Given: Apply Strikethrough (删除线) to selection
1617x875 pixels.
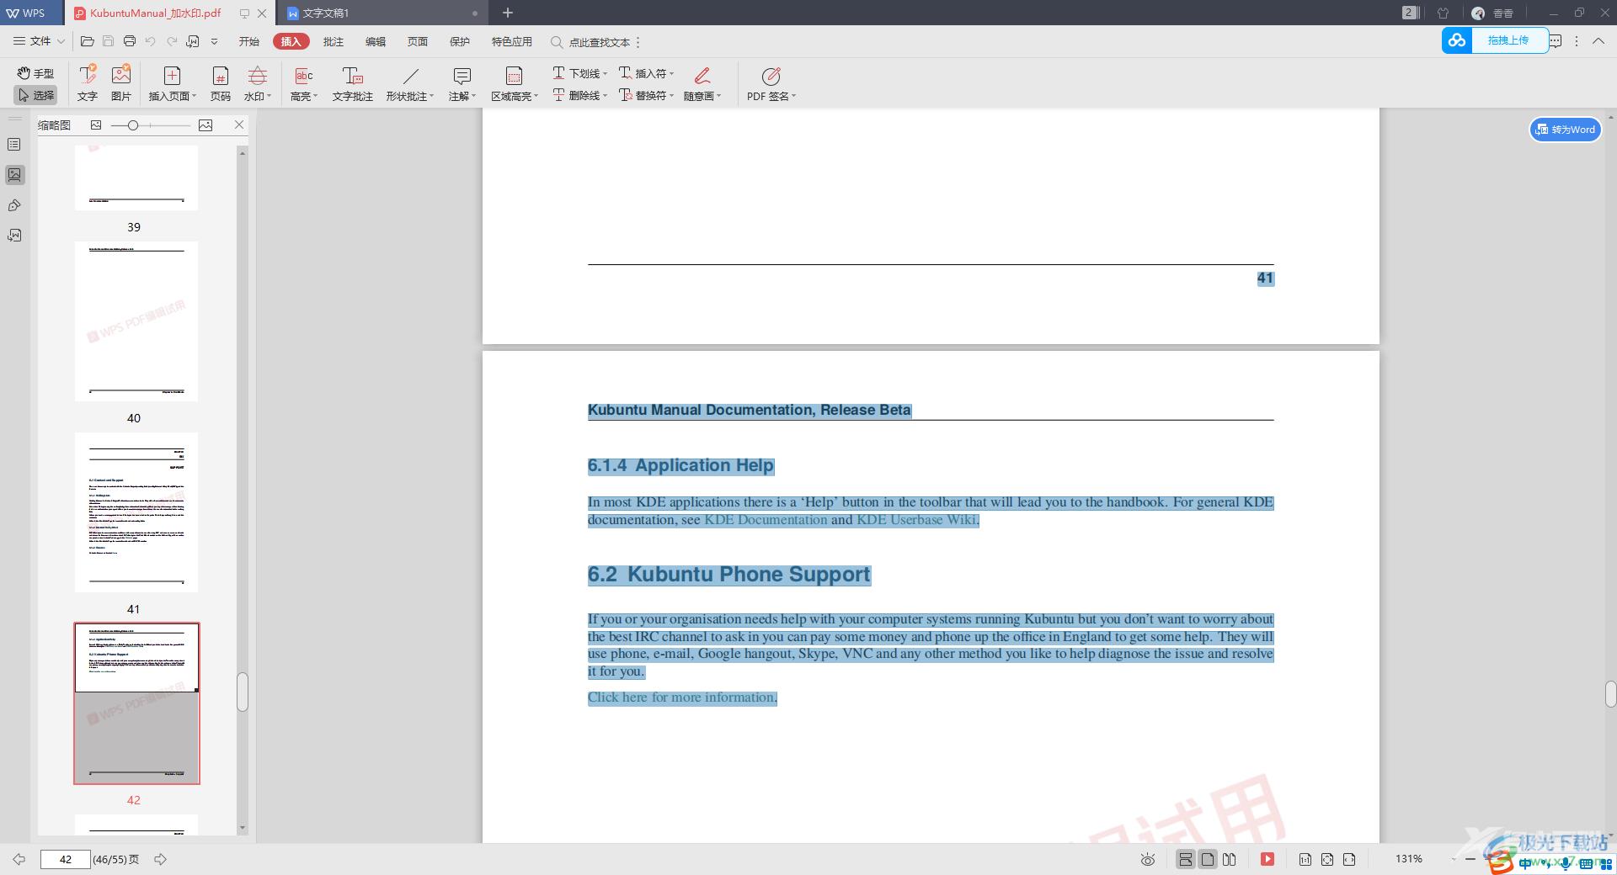Looking at the screenshot, I should point(579,95).
